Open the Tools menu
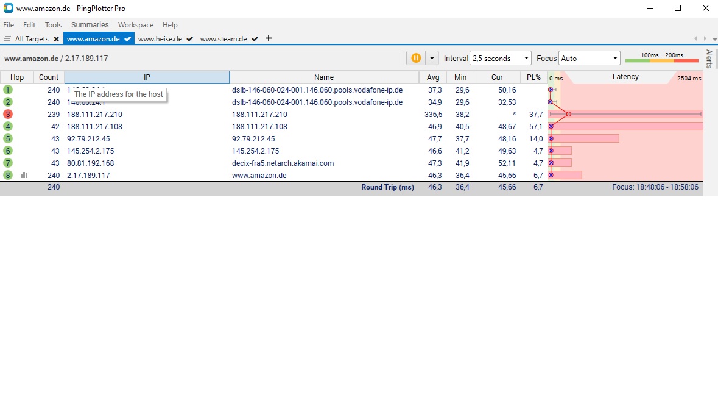 pyautogui.click(x=53, y=25)
